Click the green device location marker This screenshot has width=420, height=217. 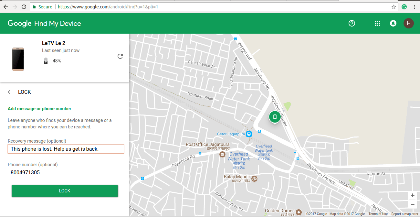(x=275, y=117)
